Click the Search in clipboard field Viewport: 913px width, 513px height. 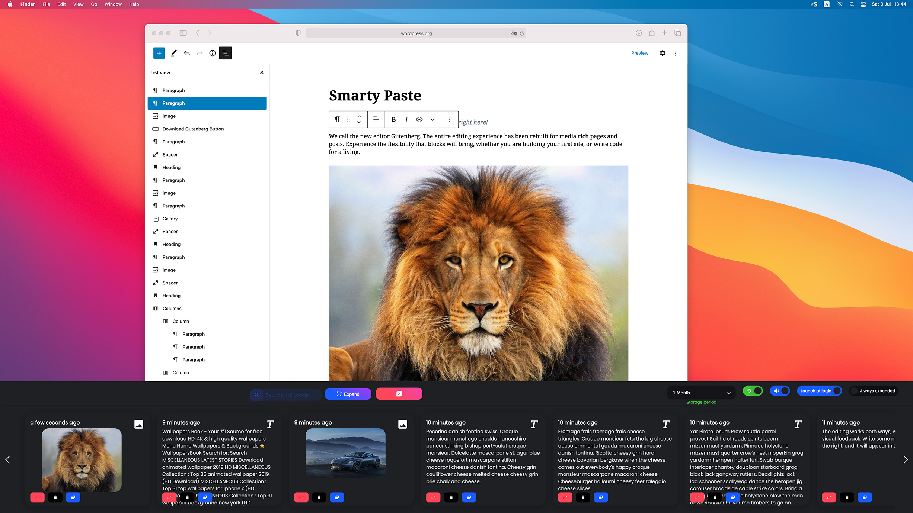point(289,395)
